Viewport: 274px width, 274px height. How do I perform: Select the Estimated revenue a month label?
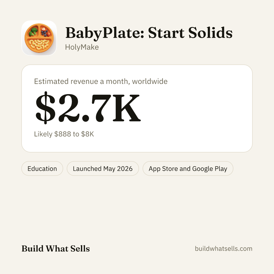point(101,81)
